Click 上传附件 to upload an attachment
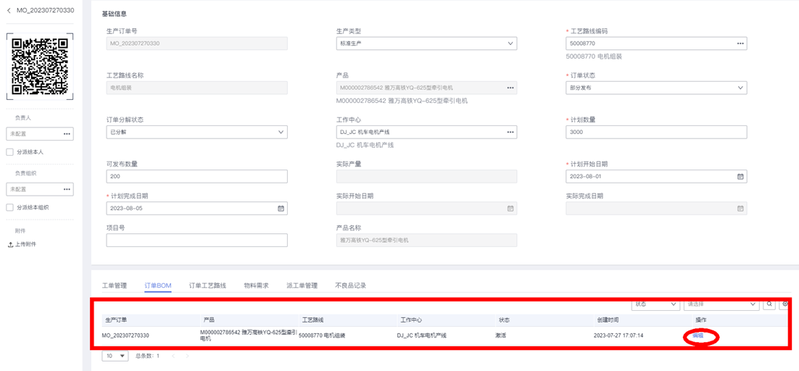 click(x=22, y=244)
